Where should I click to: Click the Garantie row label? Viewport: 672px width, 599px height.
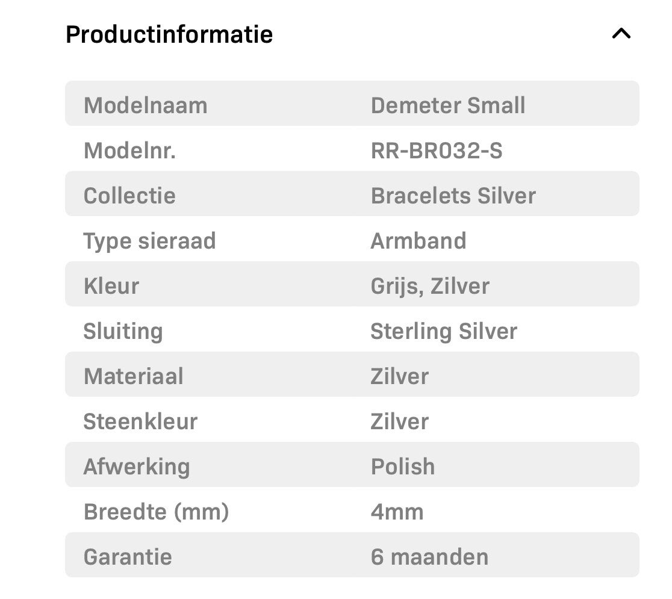(127, 557)
